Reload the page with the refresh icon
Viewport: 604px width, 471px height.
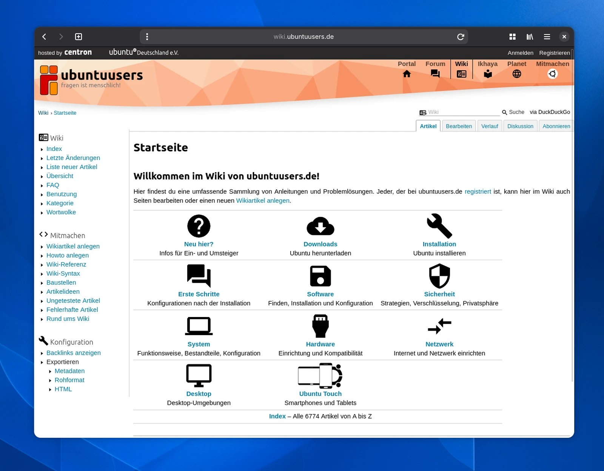pos(461,37)
